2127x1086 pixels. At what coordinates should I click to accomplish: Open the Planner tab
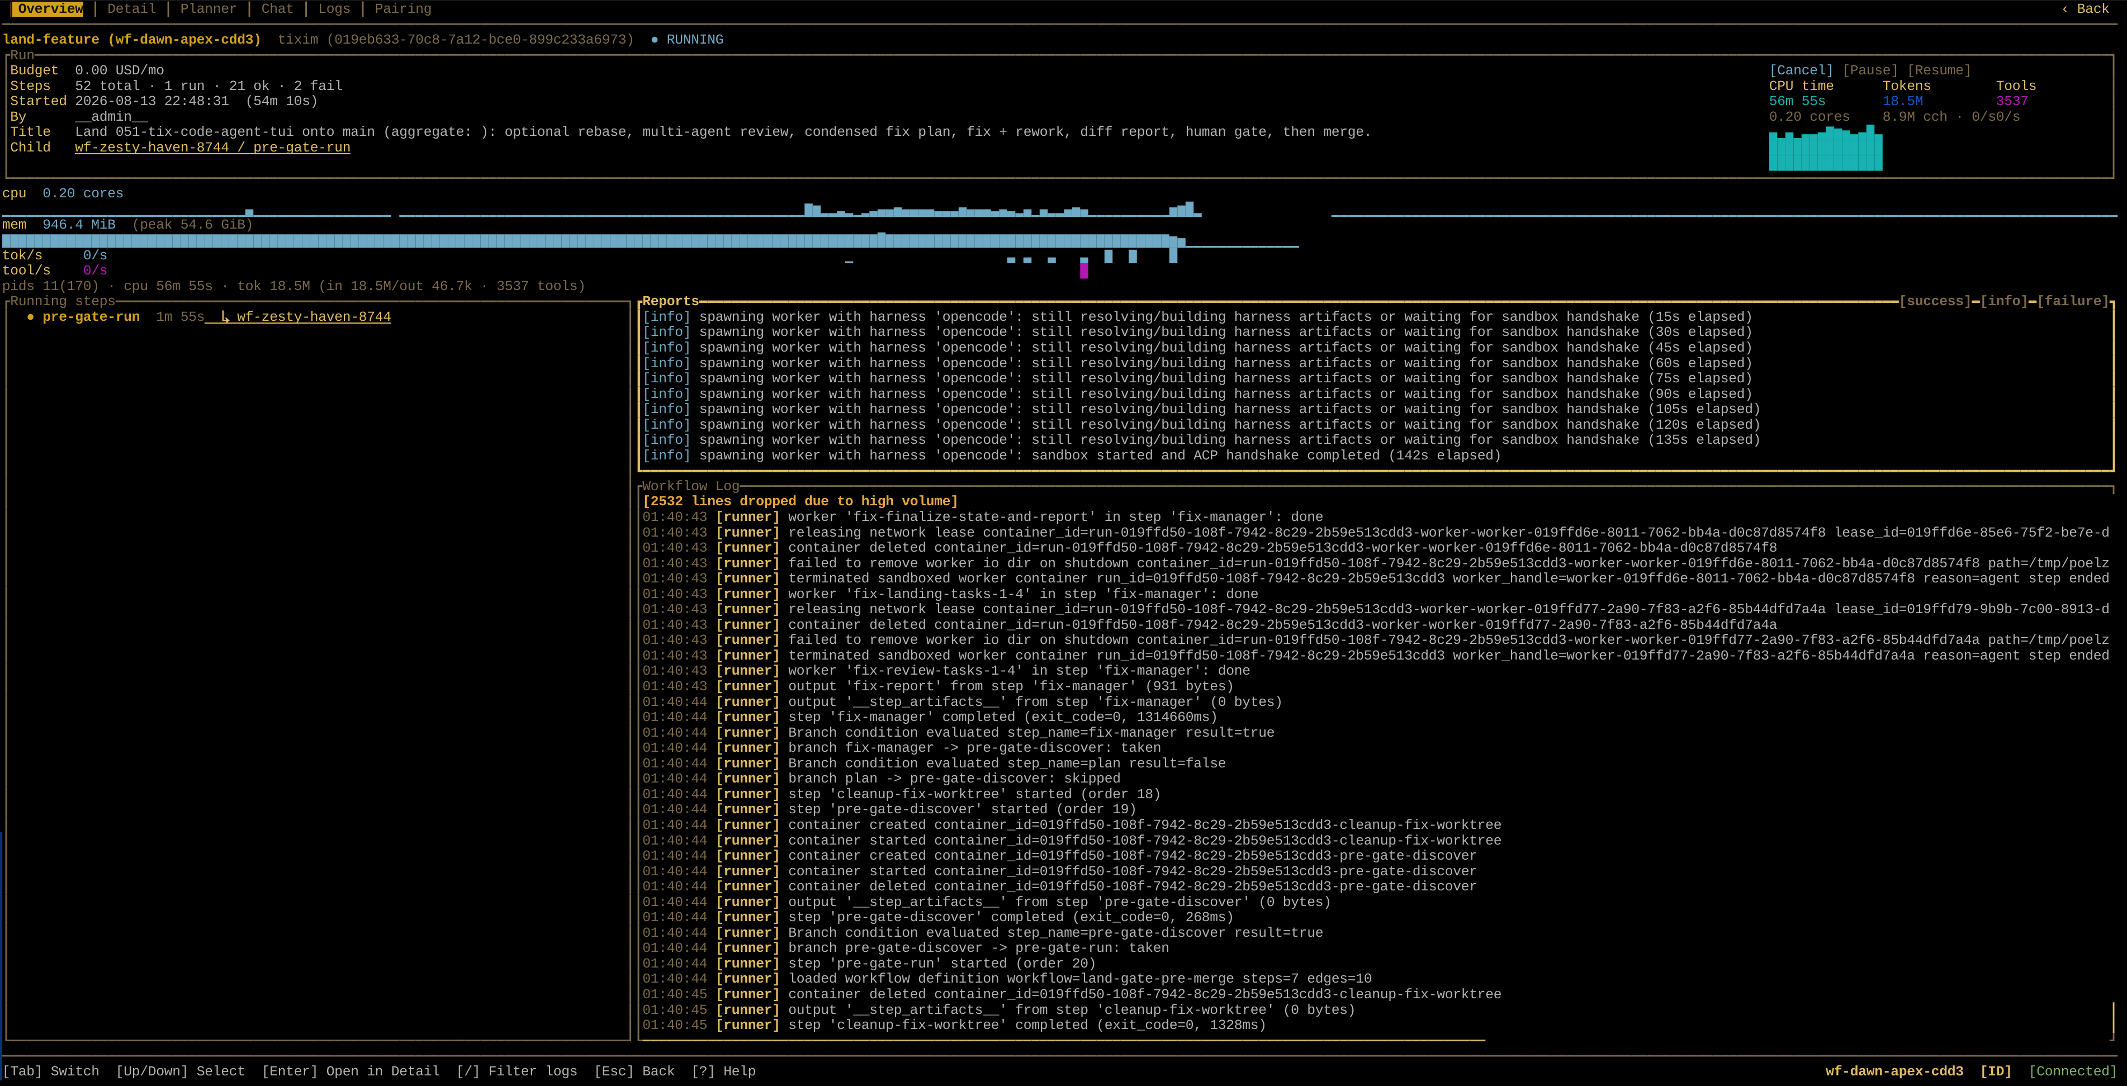point(208,8)
